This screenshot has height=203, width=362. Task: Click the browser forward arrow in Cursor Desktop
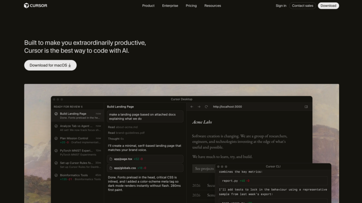[199, 107]
